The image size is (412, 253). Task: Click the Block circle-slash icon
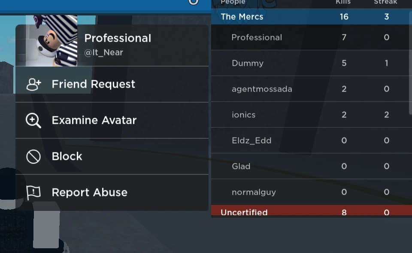point(33,157)
